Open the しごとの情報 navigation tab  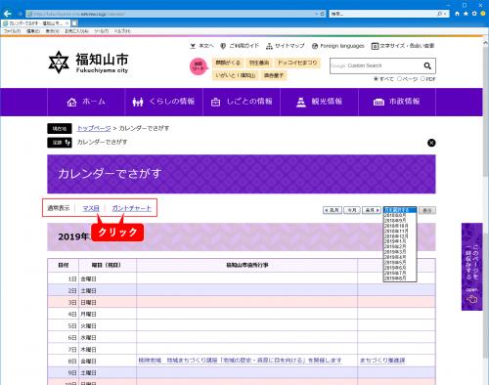point(242,102)
